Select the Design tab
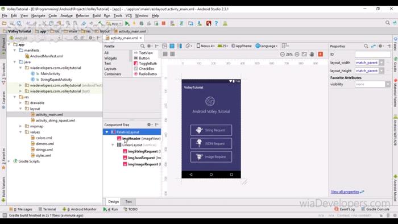398x224 pixels. click(114, 202)
